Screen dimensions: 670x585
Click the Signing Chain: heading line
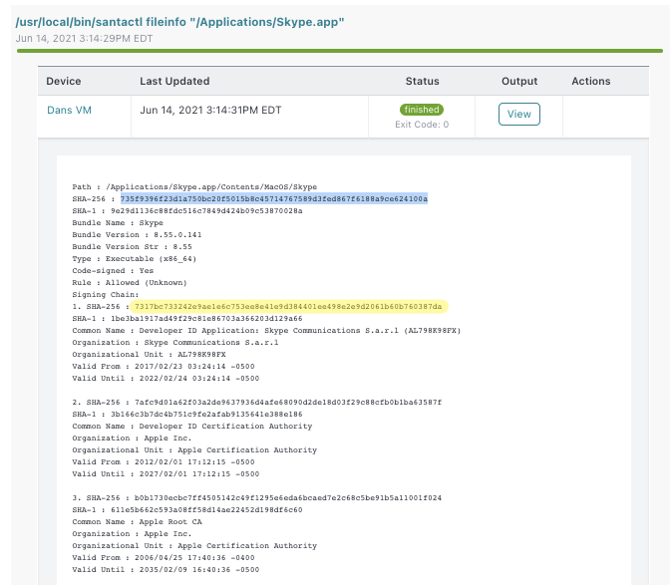pos(106,295)
